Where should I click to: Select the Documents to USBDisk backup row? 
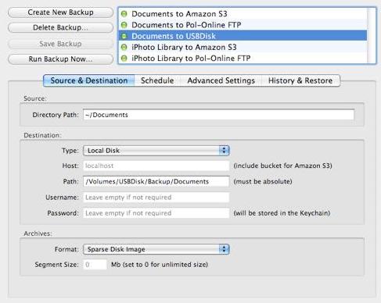point(243,36)
